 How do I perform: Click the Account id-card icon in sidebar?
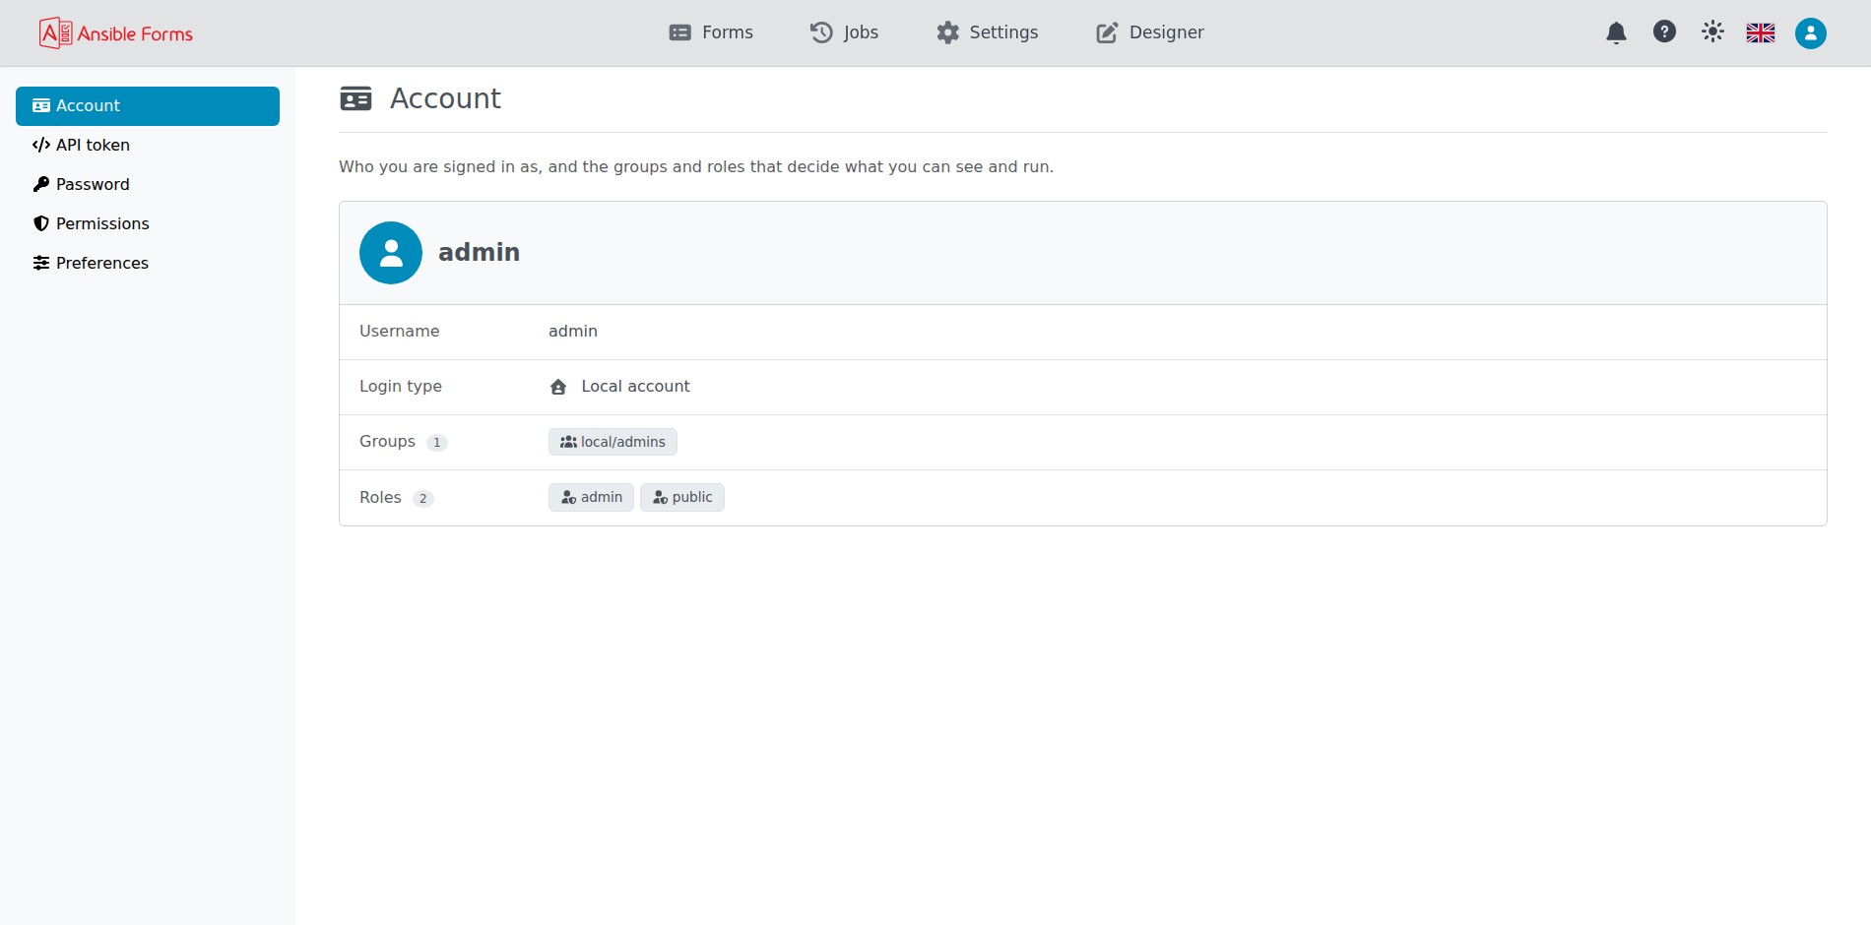(41, 105)
